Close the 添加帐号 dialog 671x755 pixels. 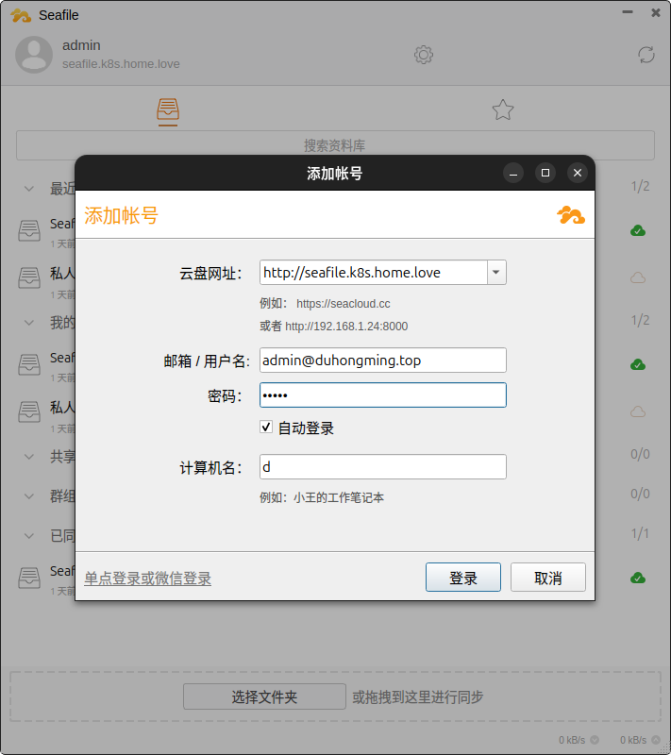578,173
